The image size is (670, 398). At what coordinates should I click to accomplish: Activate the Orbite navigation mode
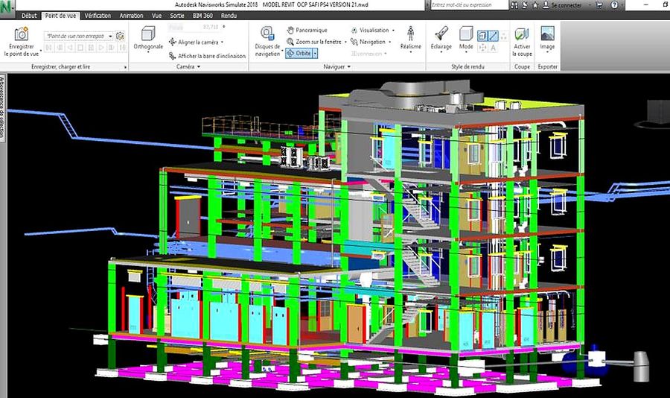click(x=299, y=54)
